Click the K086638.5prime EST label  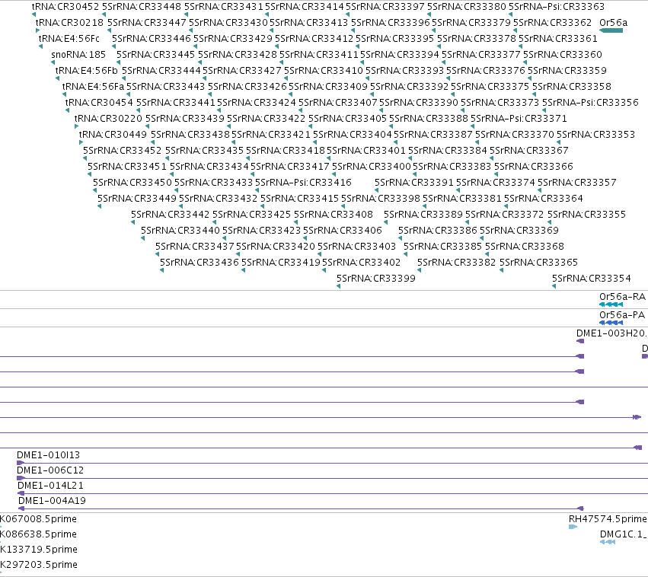[38, 534]
